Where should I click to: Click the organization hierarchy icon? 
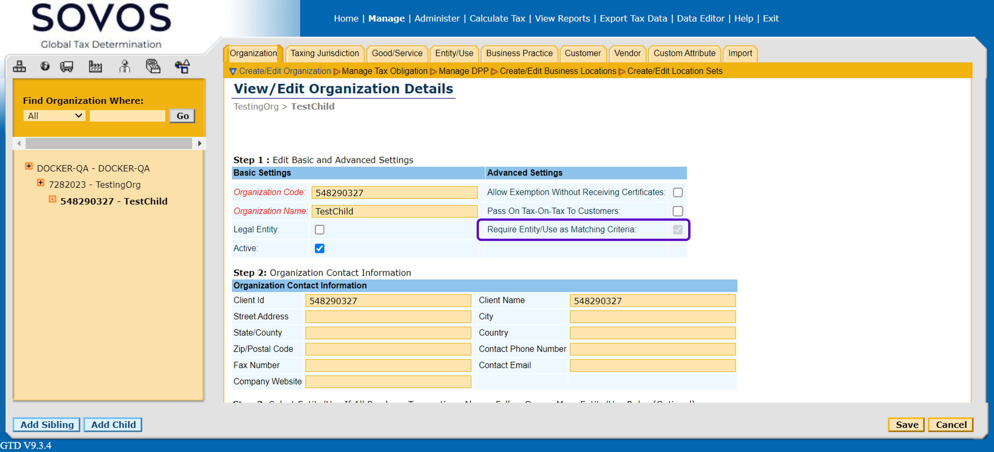[x=19, y=66]
